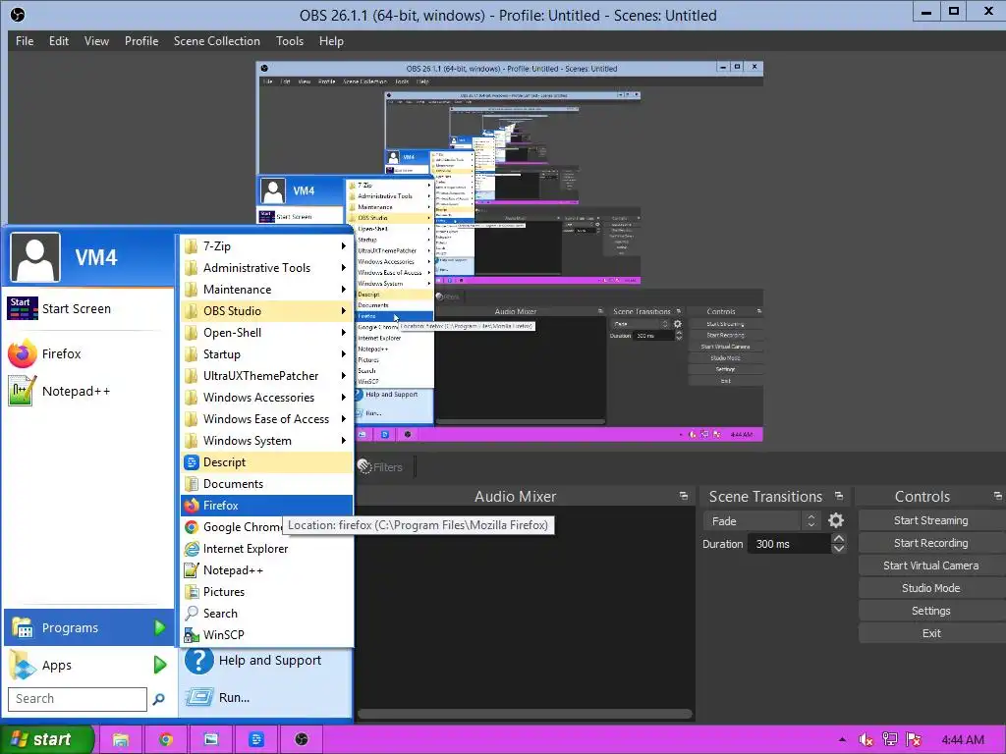Image resolution: width=1006 pixels, height=754 pixels.
Task: Launch Internet Explorer from Programs list
Action: [x=266, y=549]
